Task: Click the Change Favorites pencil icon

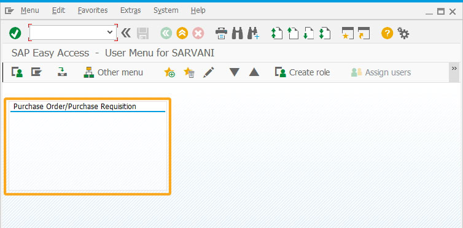Action: coord(208,72)
